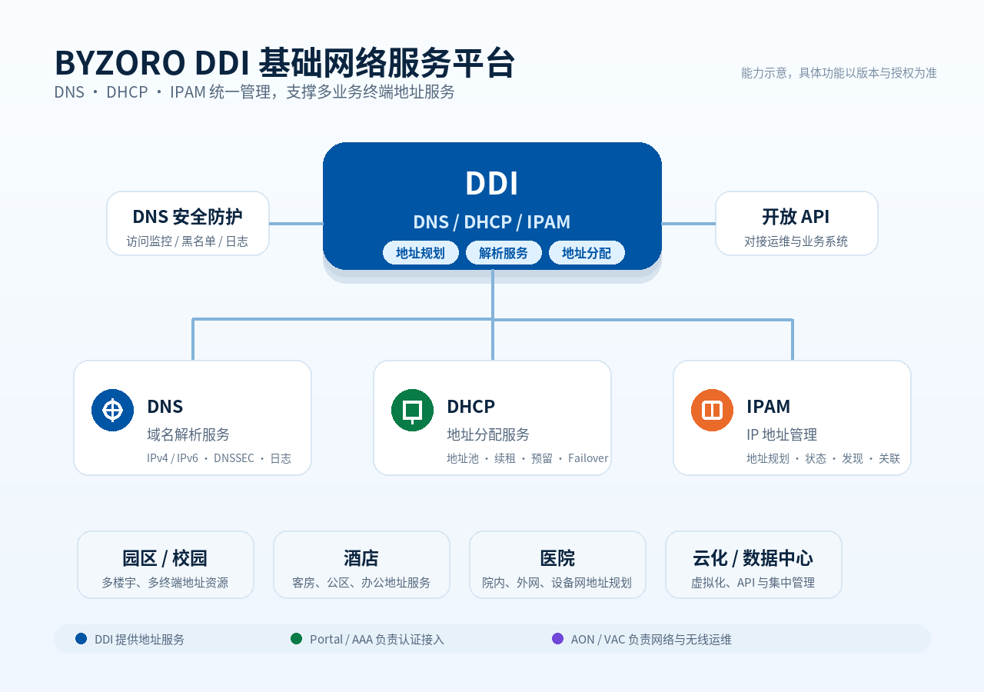Click the subtitle DNS · DHCP · IPAM 统一管理

254,92
